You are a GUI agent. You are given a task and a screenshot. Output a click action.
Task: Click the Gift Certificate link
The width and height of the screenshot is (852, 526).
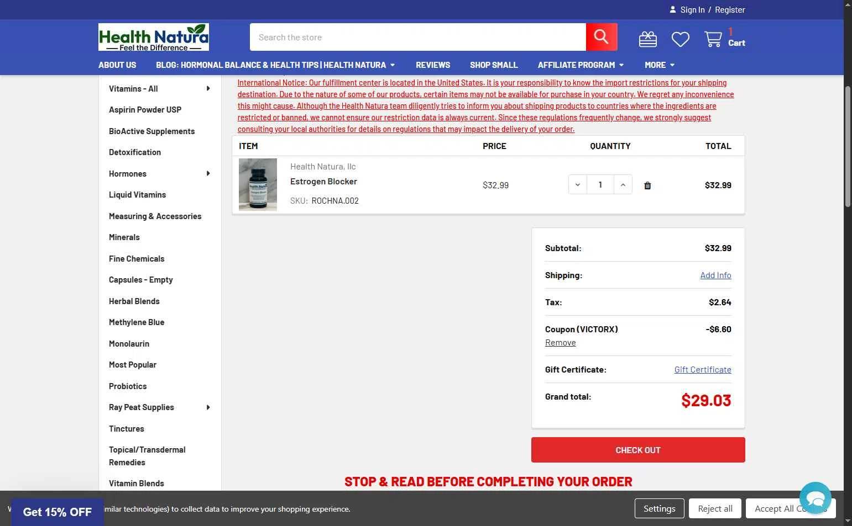[x=703, y=369]
